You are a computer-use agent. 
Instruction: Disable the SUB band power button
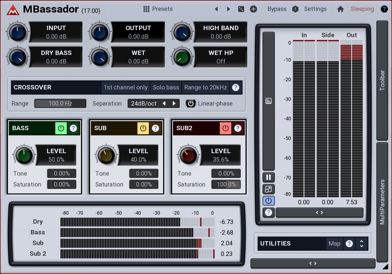[x=143, y=128]
